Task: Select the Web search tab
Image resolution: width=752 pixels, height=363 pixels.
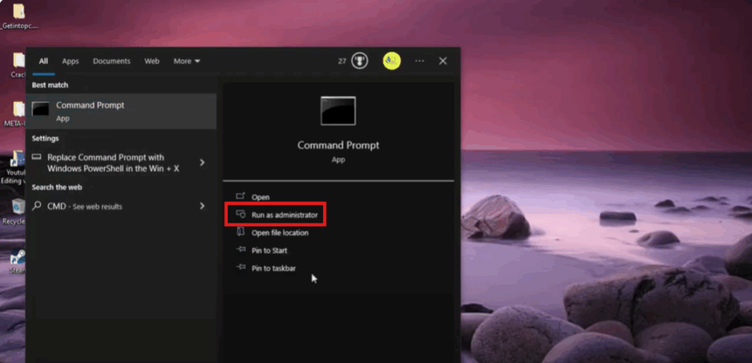Action: (x=152, y=61)
